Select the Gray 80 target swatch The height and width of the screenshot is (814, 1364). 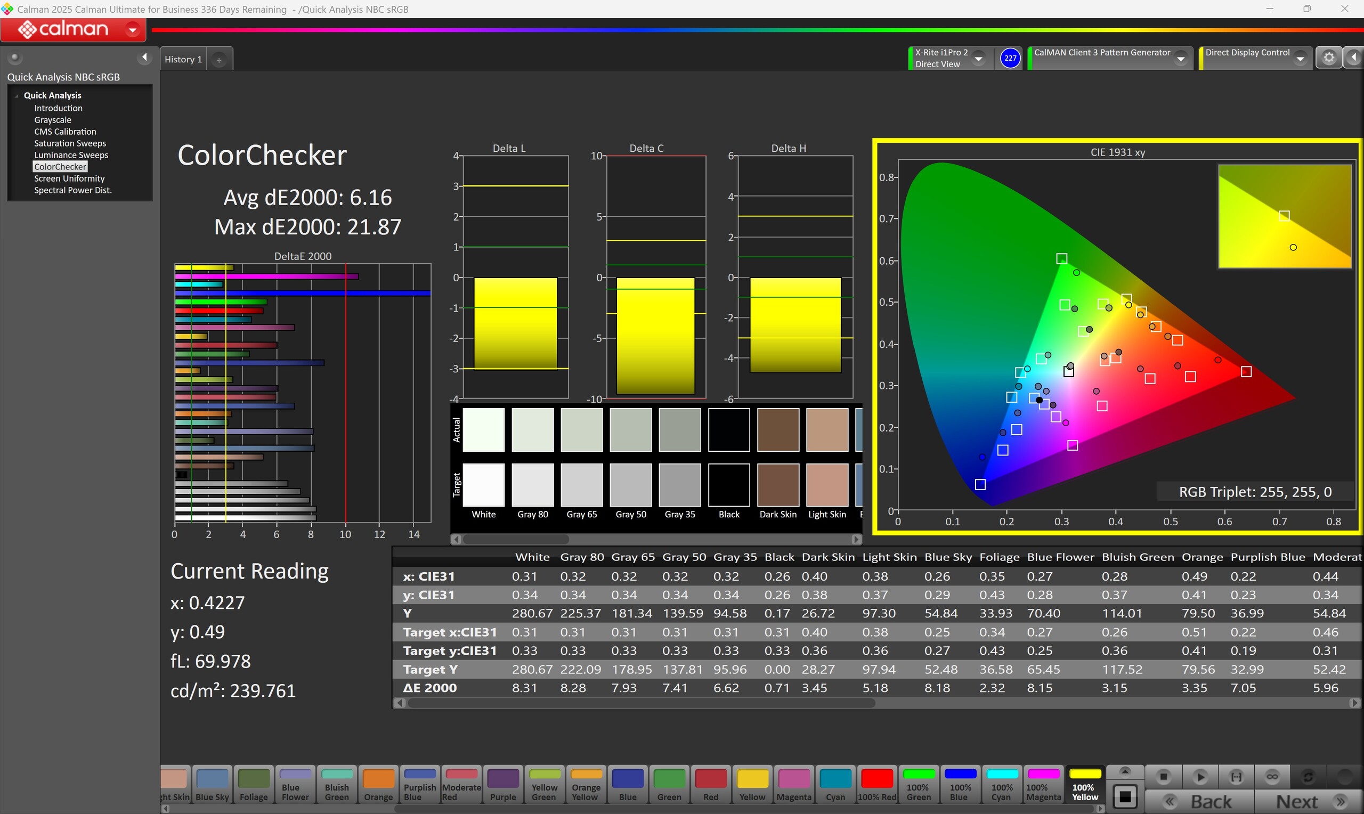pyautogui.click(x=533, y=485)
